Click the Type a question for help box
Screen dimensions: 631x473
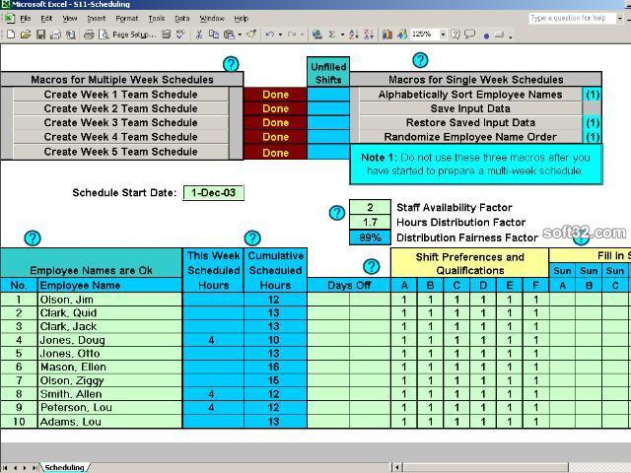572,18
